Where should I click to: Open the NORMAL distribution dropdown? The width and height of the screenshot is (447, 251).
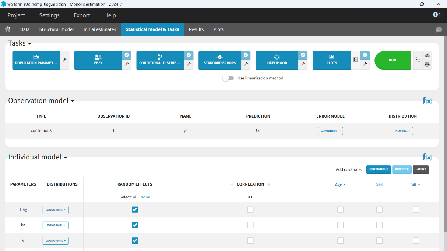click(402, 131)
